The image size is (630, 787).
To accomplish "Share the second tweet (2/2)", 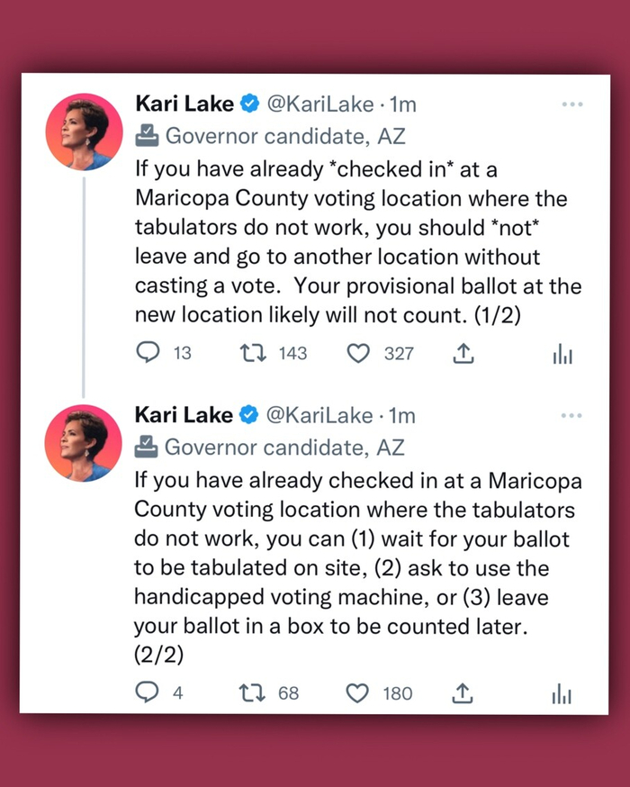I will click(463, 693).
